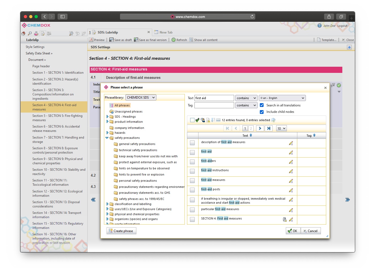
Task: Jump to the last results page
Action: click(269, 128)
